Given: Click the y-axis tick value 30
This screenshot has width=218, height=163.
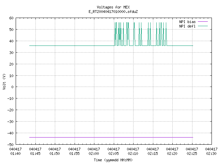Looking at the screenshot, I should pyautogui.click(x=11, y=53).
